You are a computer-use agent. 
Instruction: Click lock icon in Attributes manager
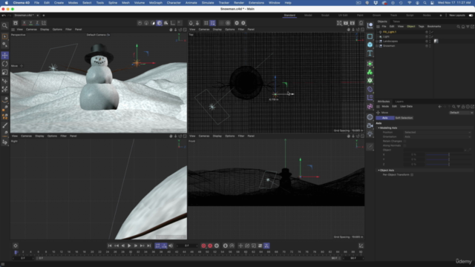[463, 107]
